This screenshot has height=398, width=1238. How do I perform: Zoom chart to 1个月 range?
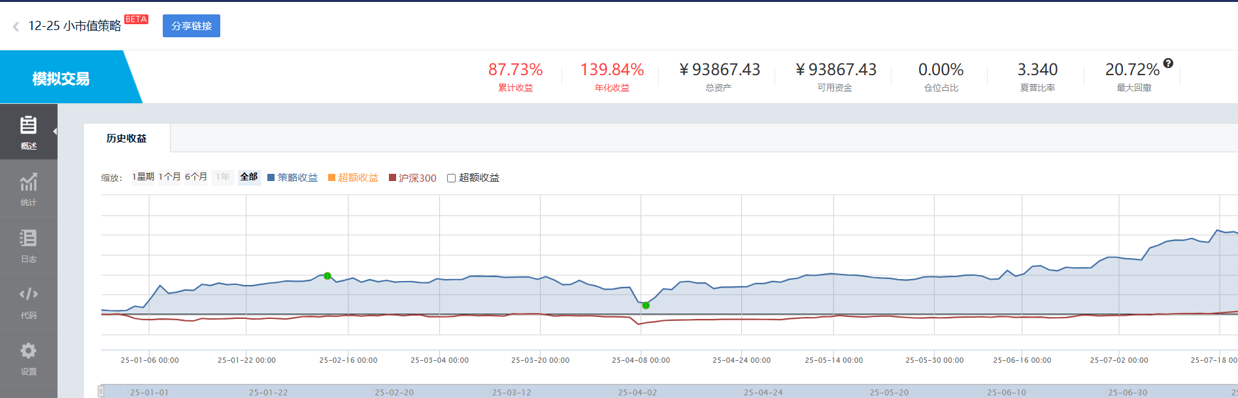(x=169, y=177)
